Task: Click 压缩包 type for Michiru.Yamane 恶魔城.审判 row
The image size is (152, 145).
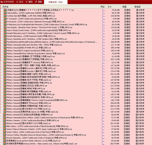Action: 127,89
